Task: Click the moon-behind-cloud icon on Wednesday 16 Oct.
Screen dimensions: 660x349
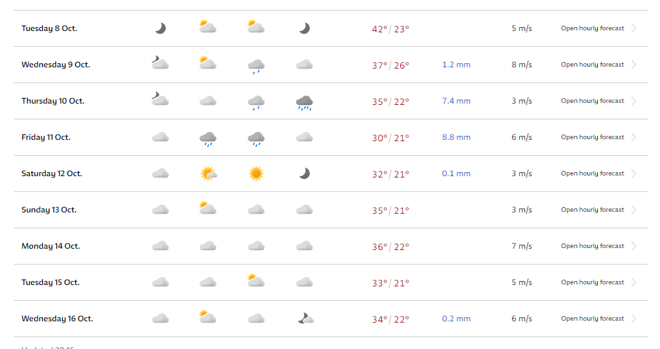Action: [x=306, y=318]
